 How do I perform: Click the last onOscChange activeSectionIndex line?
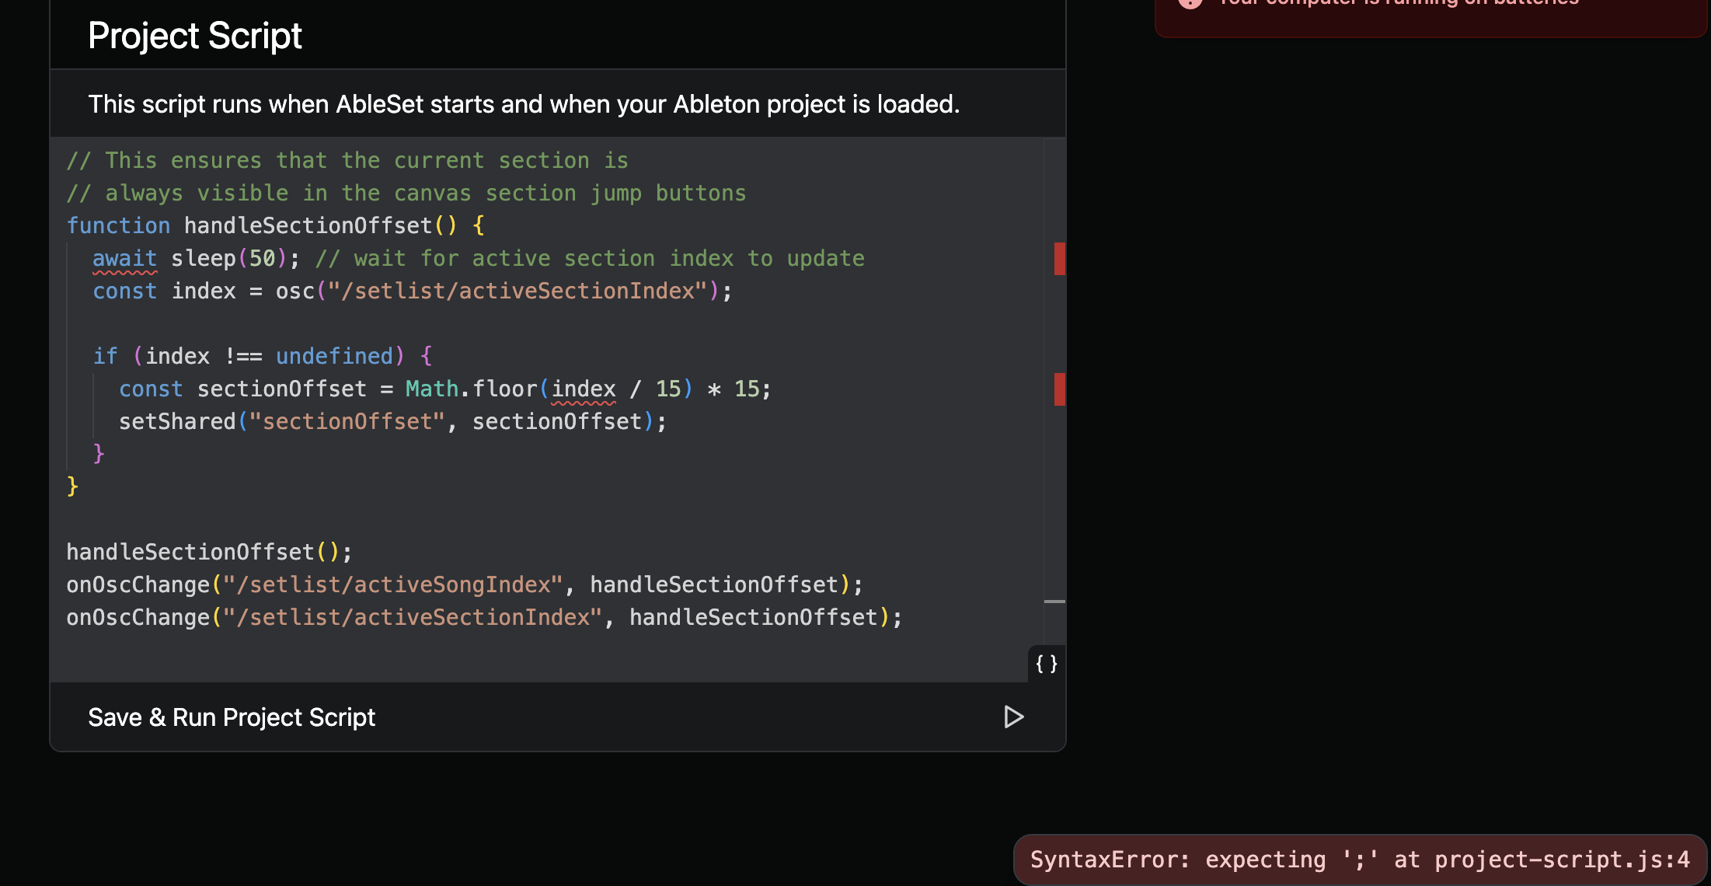[483, 618]
